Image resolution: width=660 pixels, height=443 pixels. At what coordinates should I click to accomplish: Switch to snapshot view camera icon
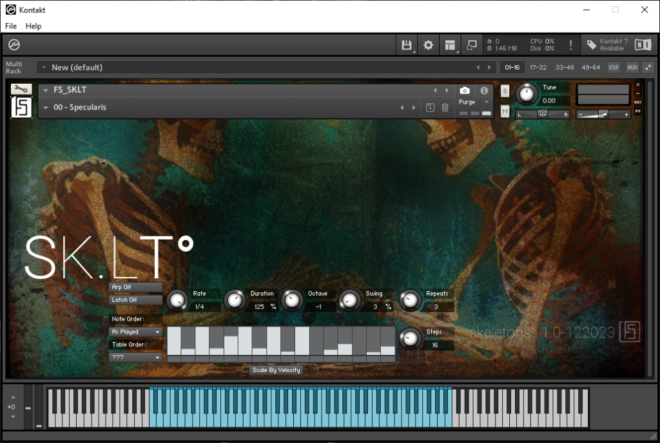tap(464, 91)
